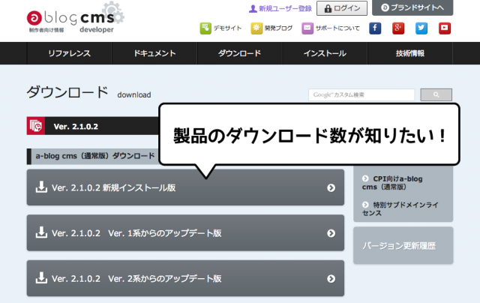480x303 pixels.
Task: Click the red Ver. 2.1.0.2 header icon
Action: (36, 126)
